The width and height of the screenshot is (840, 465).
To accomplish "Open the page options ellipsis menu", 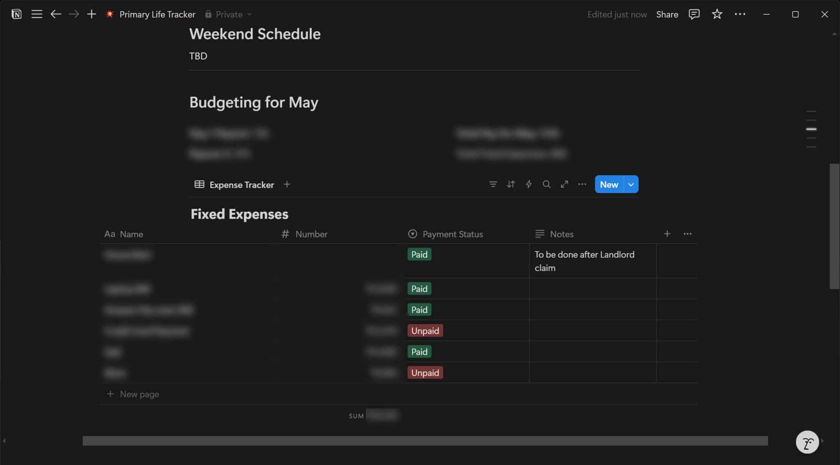I will click(740, 14).
